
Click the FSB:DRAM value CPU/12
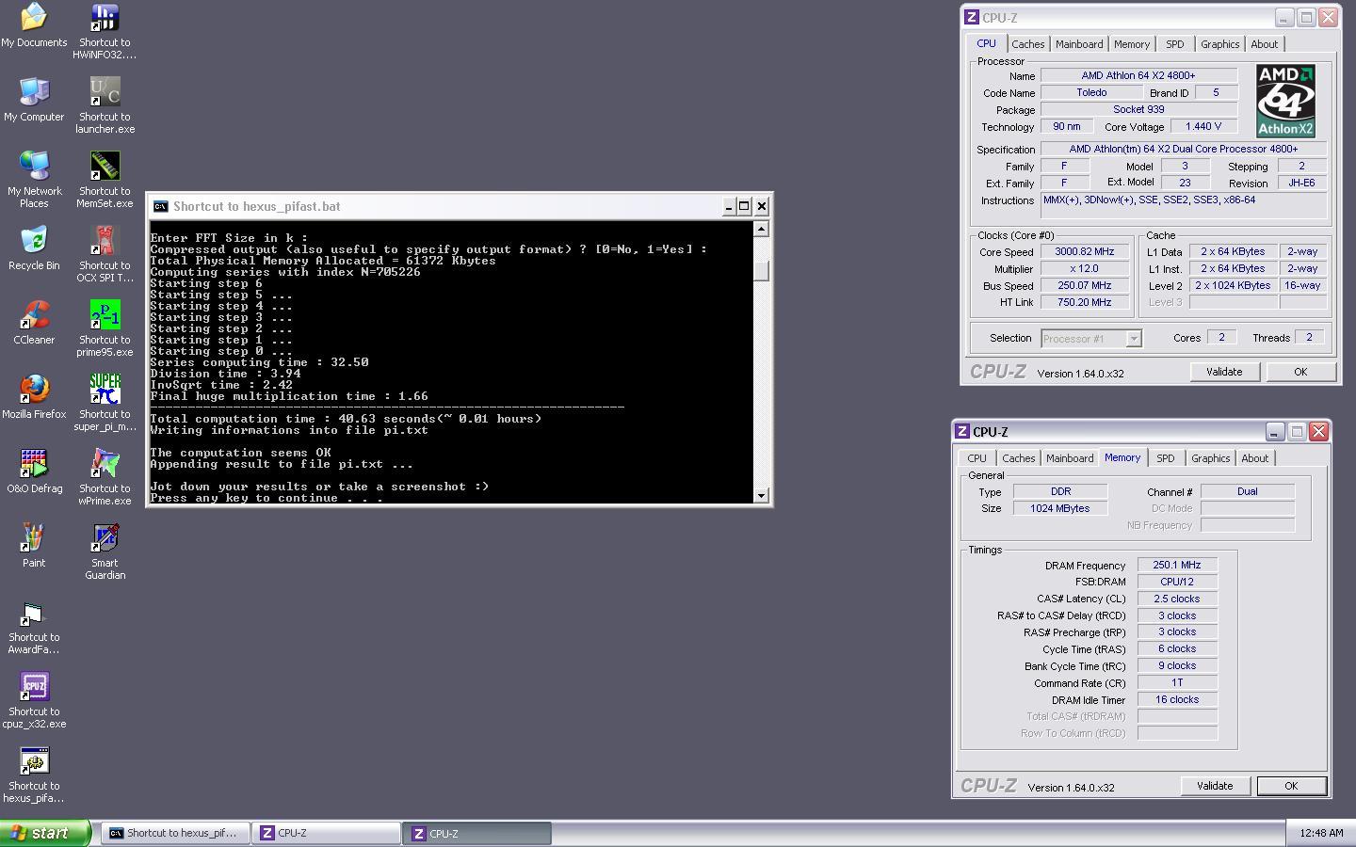(1177, 582)
